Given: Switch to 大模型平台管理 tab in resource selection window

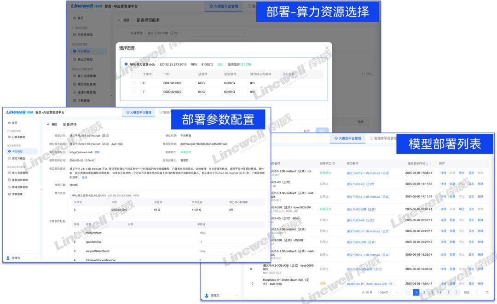Looking at the screenshot, I should point(224,6).
